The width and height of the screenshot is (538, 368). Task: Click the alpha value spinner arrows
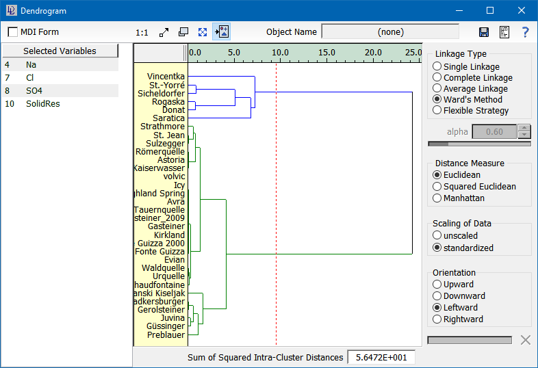[524, 131]
